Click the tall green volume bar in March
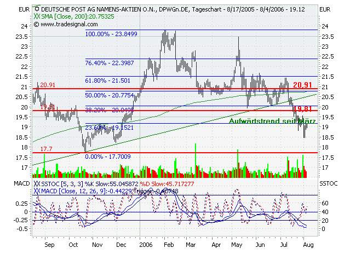Image resolution: width=350 pixels, height=254 pixels. (x=196, y=160)
